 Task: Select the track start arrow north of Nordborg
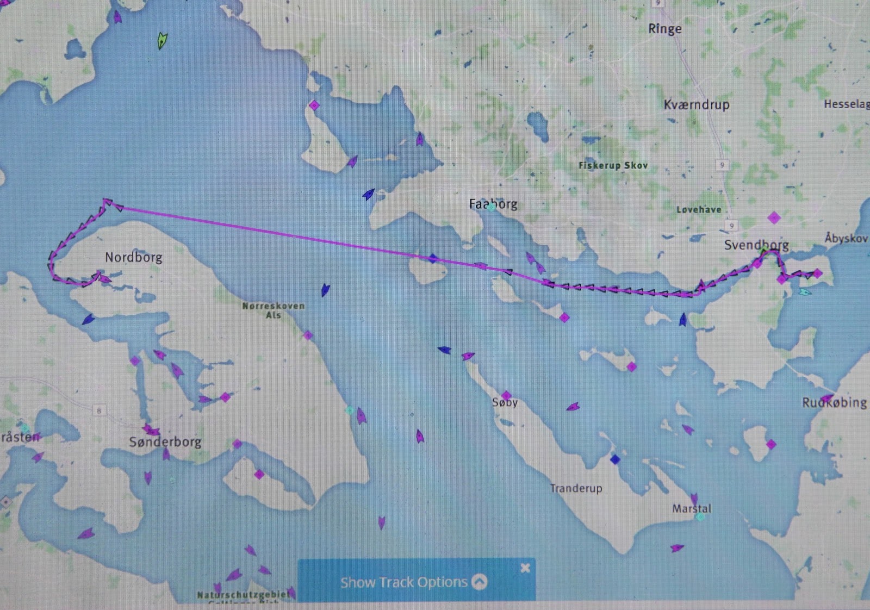click(108, 203)
